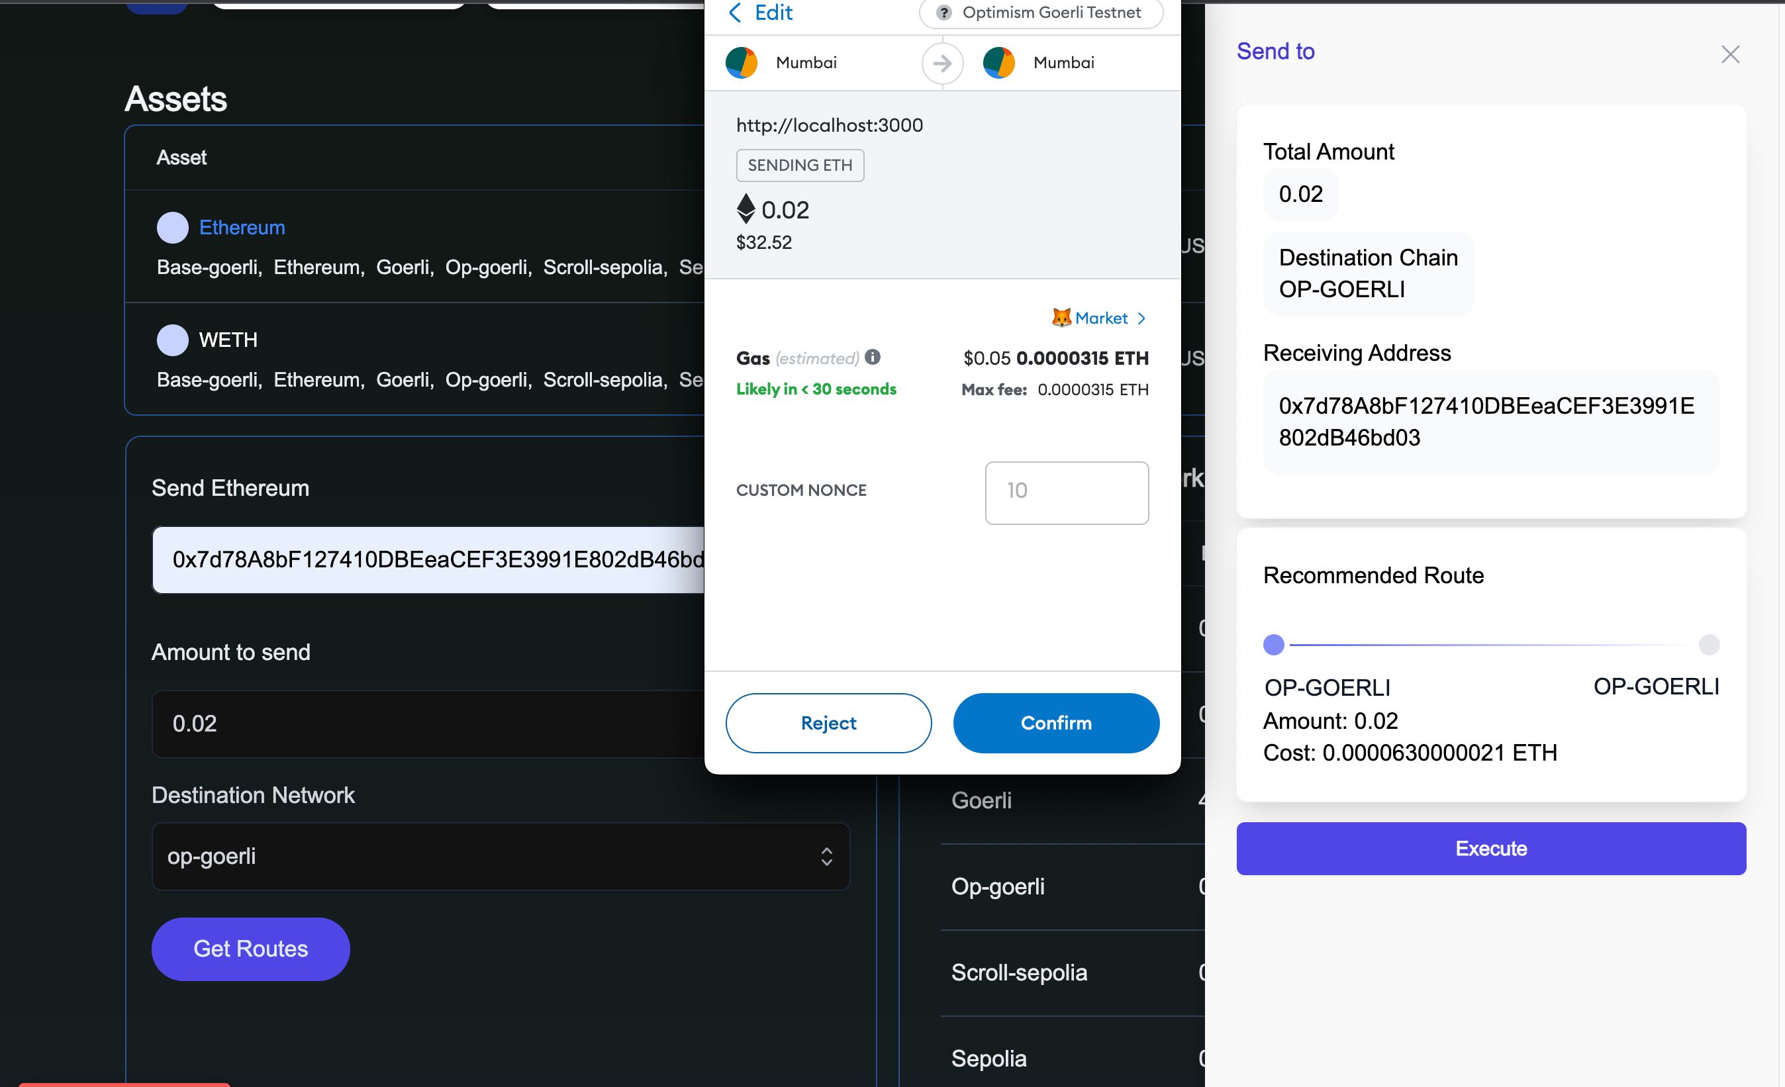Select the Op-goerli network row
Screen dimensions: 1785x1087
pos(1072,886)
